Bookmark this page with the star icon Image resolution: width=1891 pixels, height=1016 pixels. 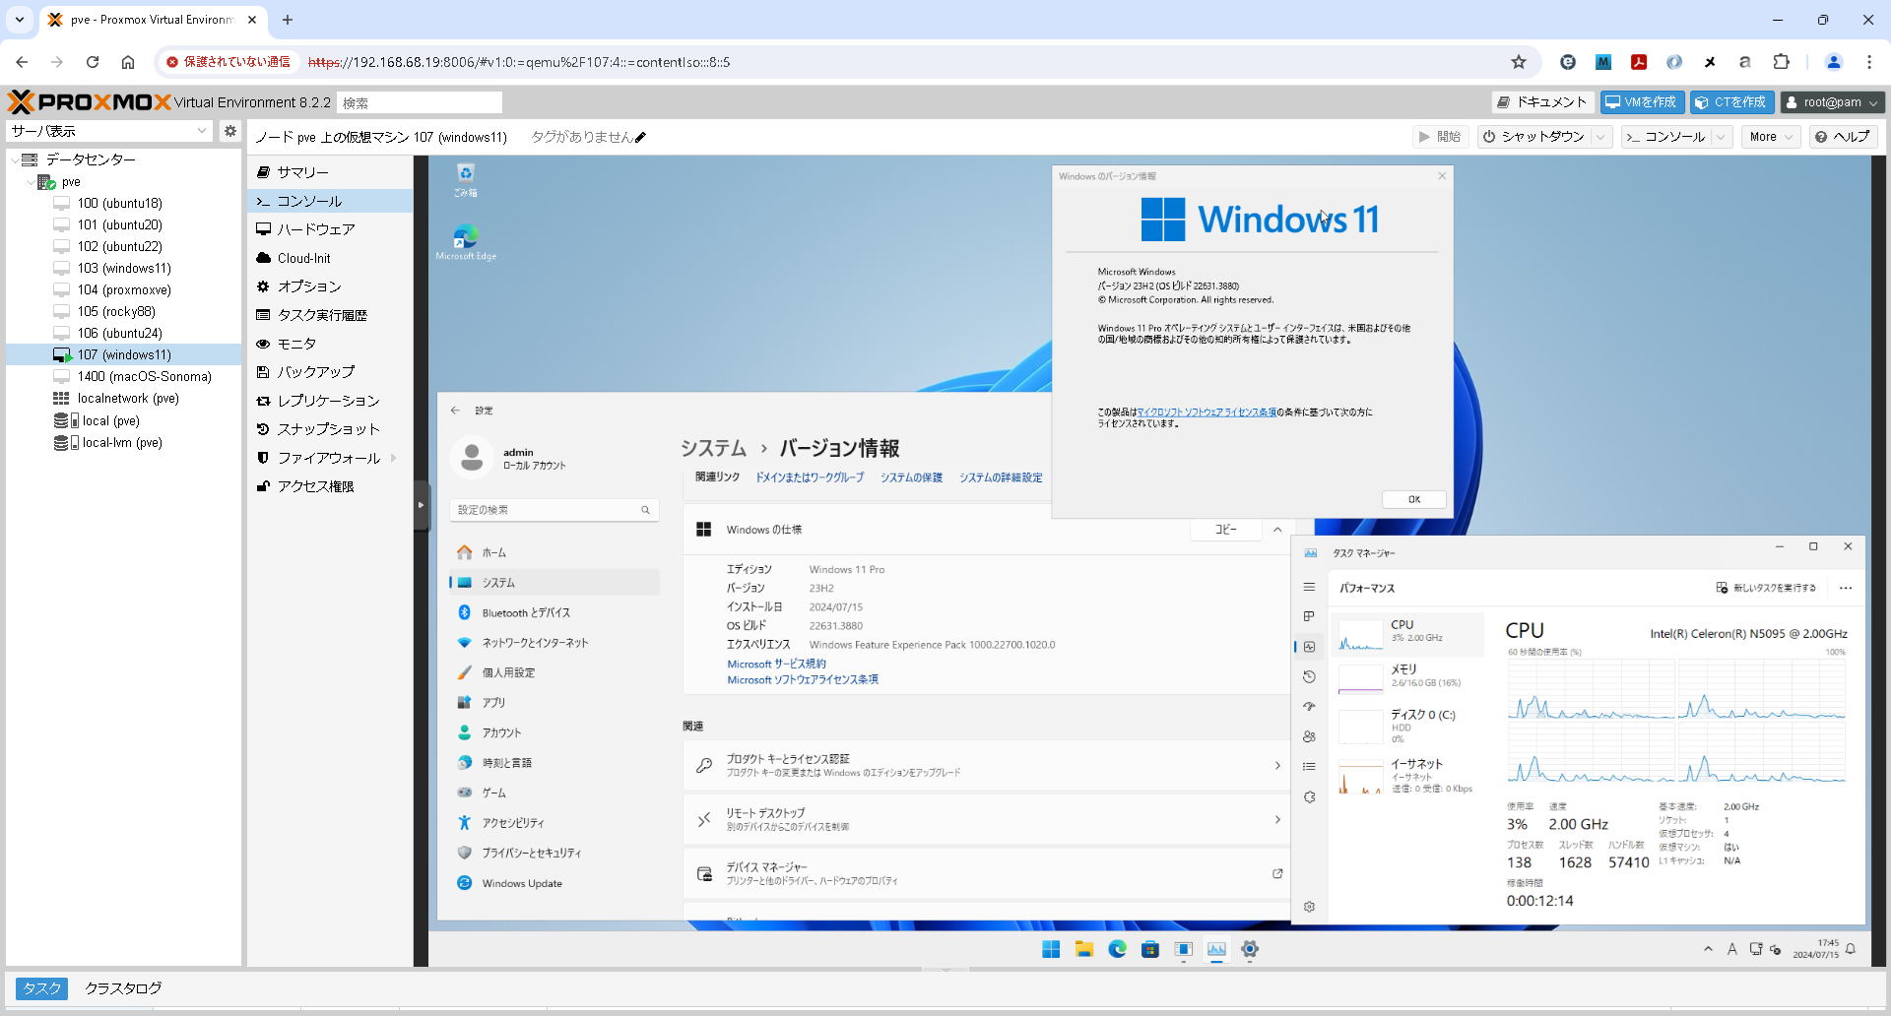tap(1519, 62)
